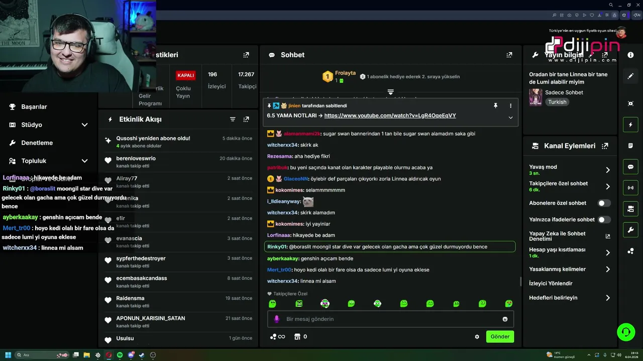Click the wrench icon in right sidebar
The width and height of the screenshot is (643, 361).
tap(630, 230)
